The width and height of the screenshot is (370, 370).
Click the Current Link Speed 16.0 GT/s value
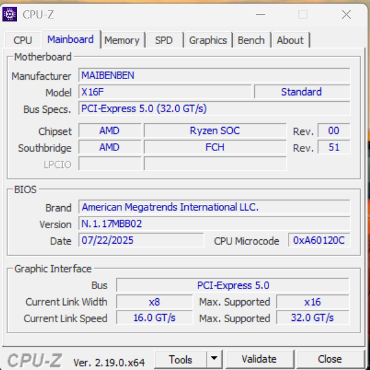[154, 318]
